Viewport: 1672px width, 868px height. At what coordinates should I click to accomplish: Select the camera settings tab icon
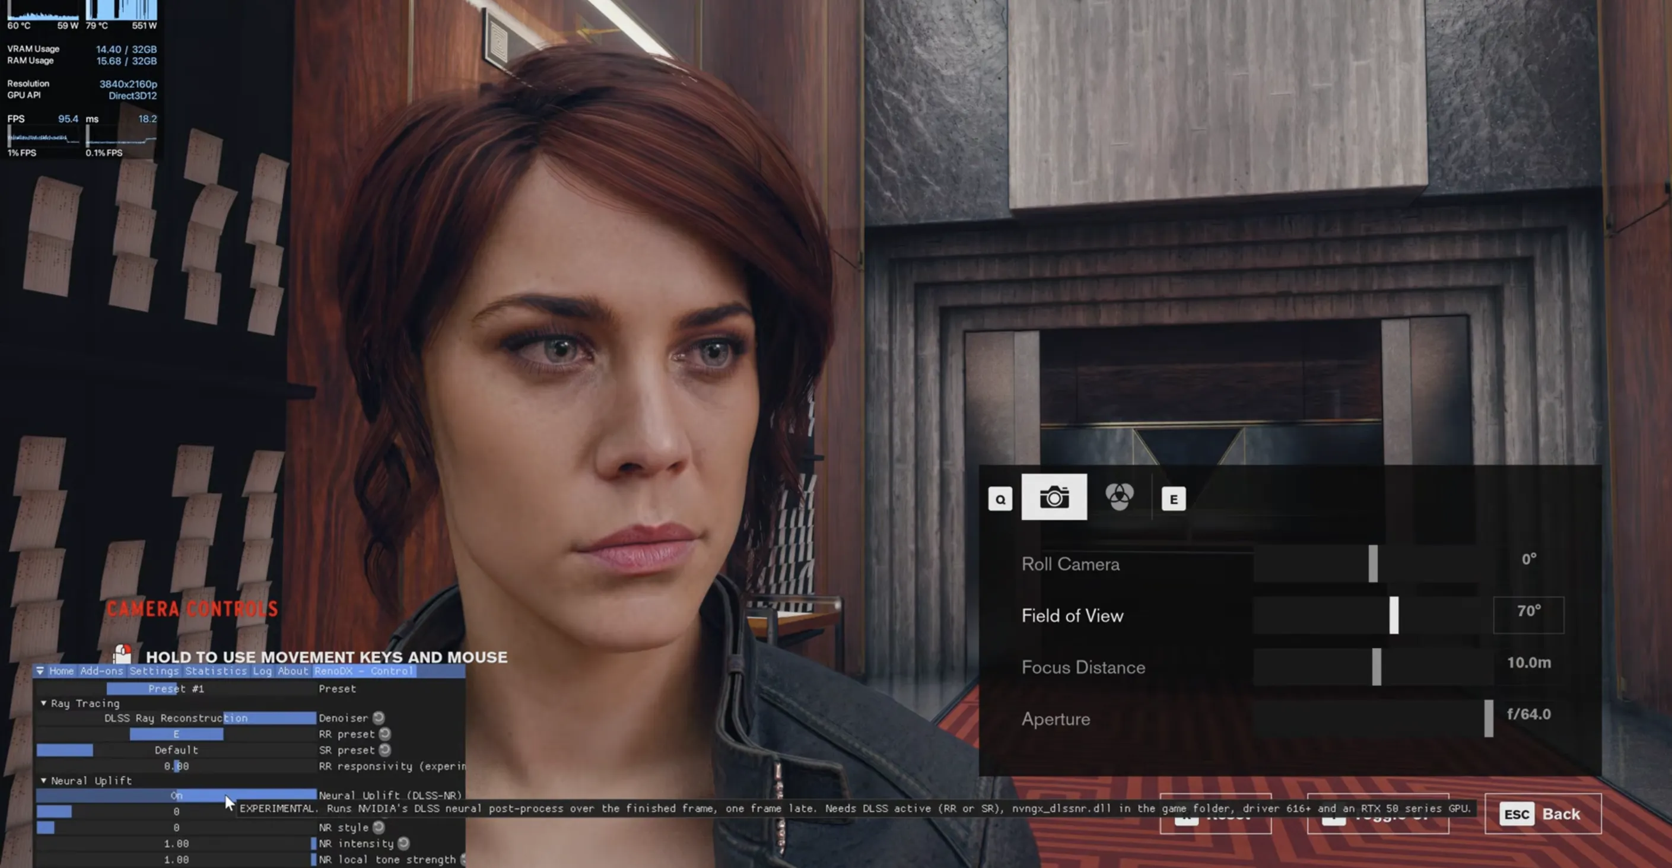1054,497
